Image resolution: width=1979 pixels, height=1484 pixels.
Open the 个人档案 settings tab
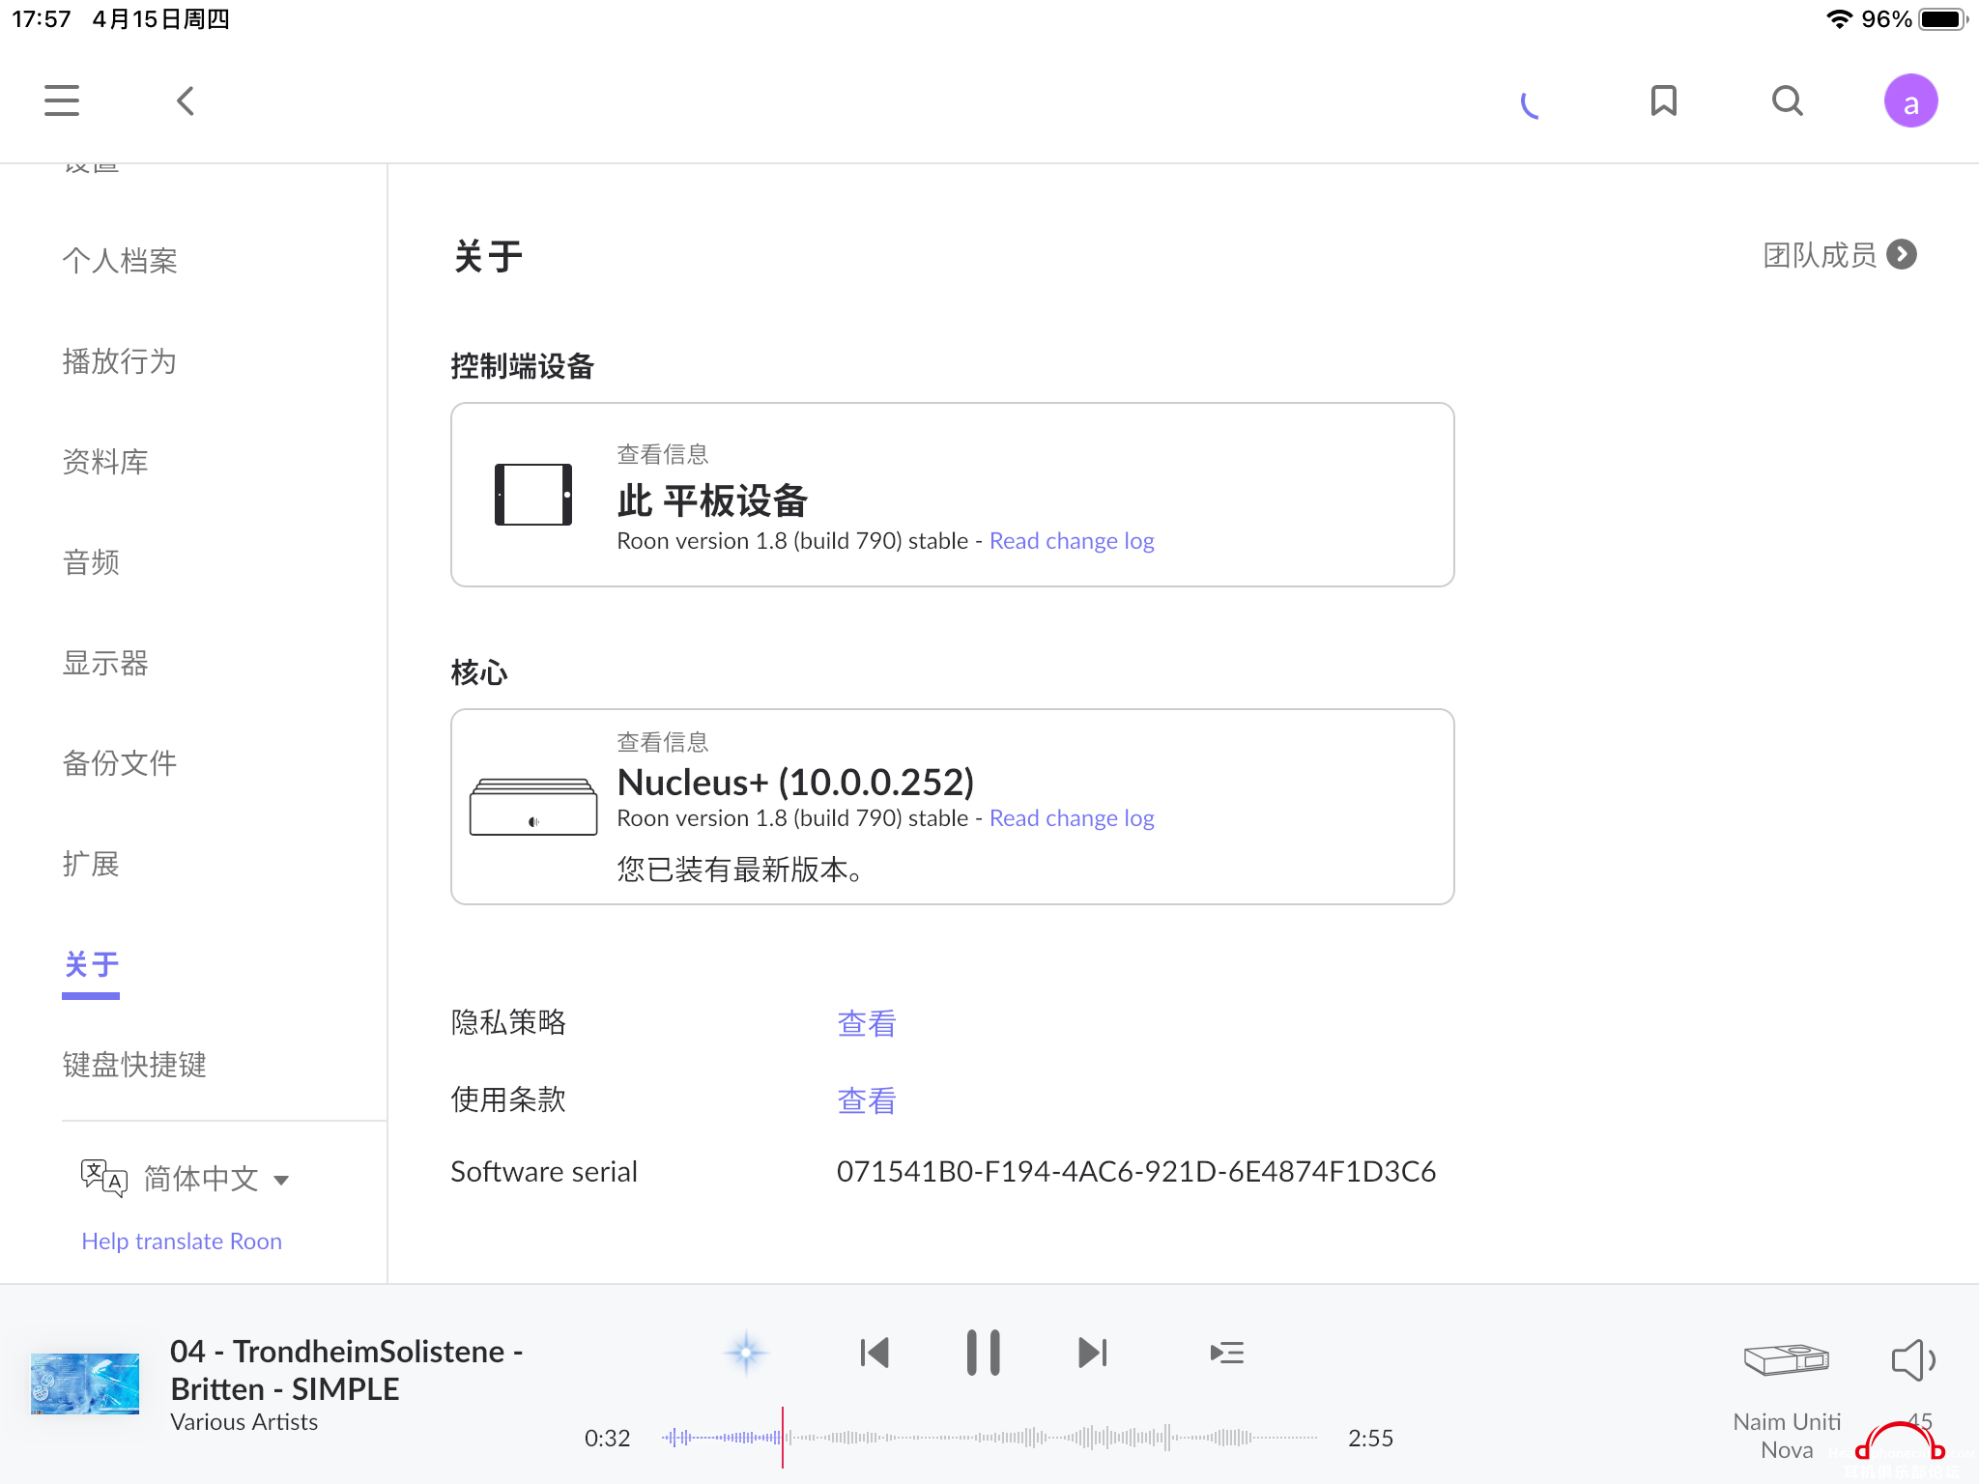(120, 261)
